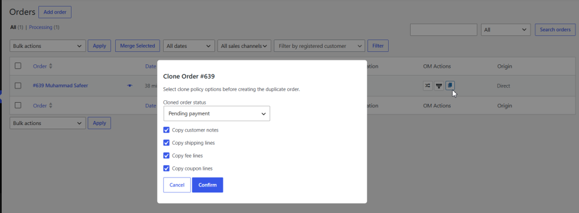
Task: Click Apply below the orders table
Action: (99, 123)
